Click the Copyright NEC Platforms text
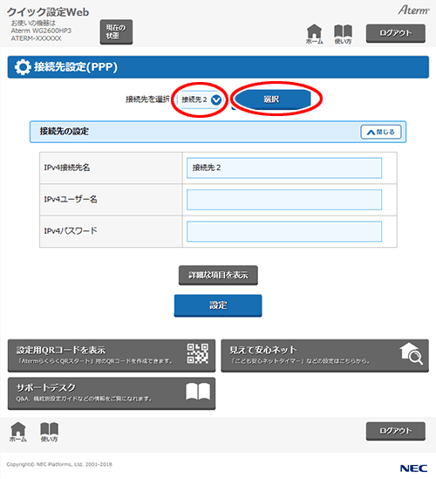Screen dimensions: 436x479 point(59,464)
